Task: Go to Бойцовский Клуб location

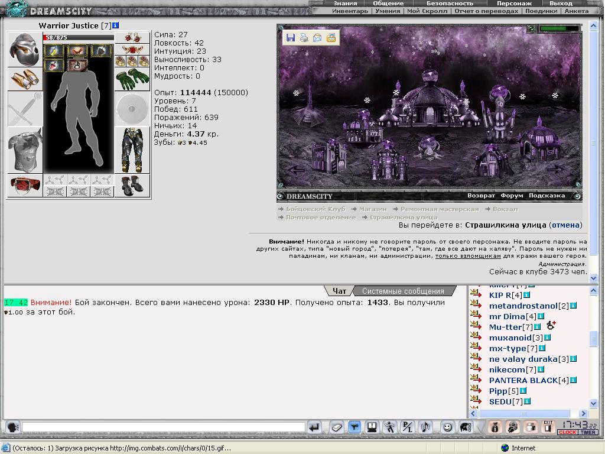Action: click(x=315, y=209)
